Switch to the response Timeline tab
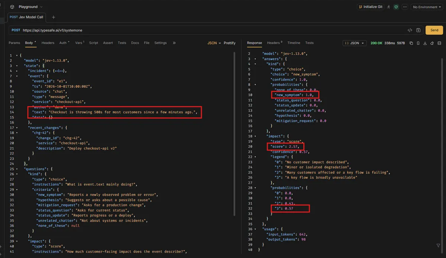Viewport: 446px width, 258px height. 294,43
